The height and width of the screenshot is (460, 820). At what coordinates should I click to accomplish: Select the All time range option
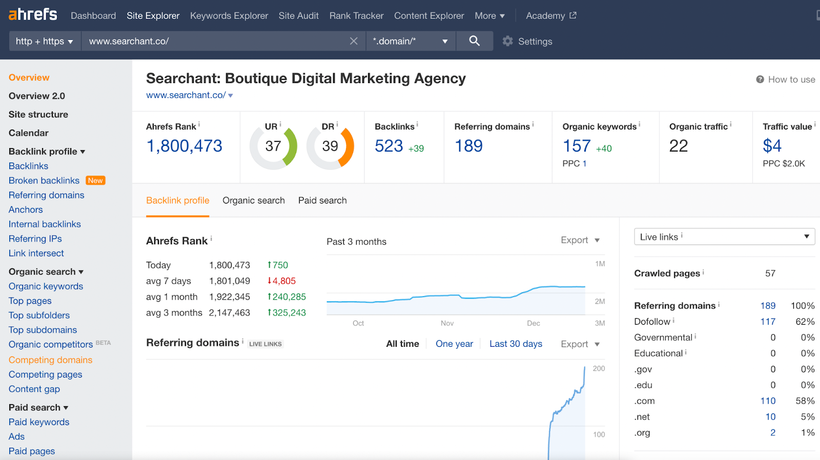pyautogui.click(x=402, y=344)
